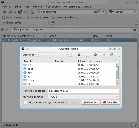
Task: Sort preferences by Valor column
Action: click(x=119, y=36)
